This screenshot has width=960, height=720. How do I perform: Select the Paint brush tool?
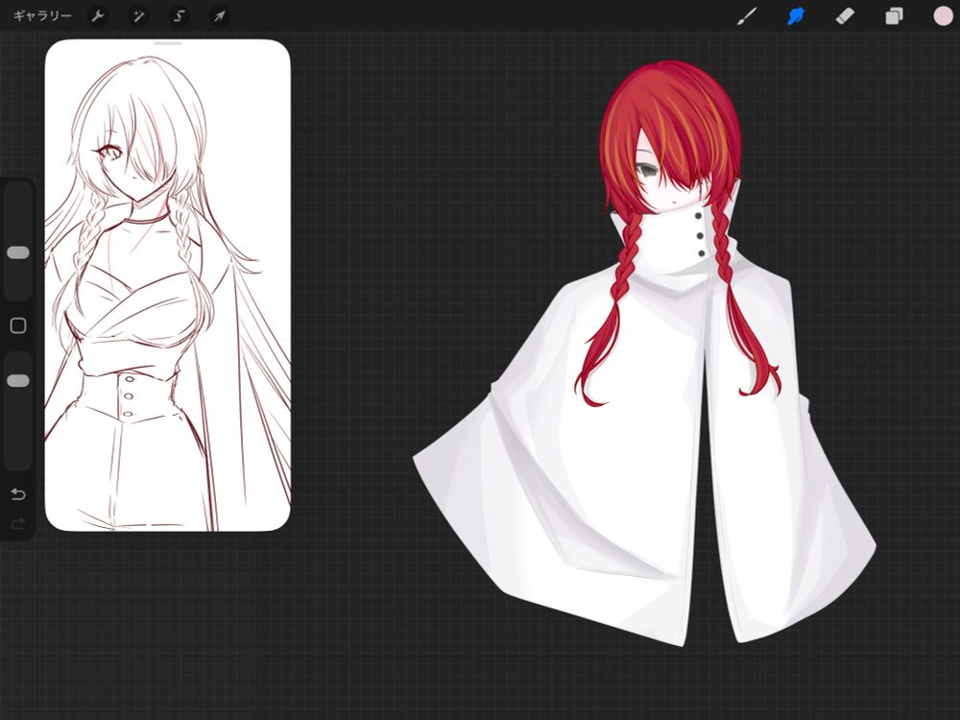(746, 16)
